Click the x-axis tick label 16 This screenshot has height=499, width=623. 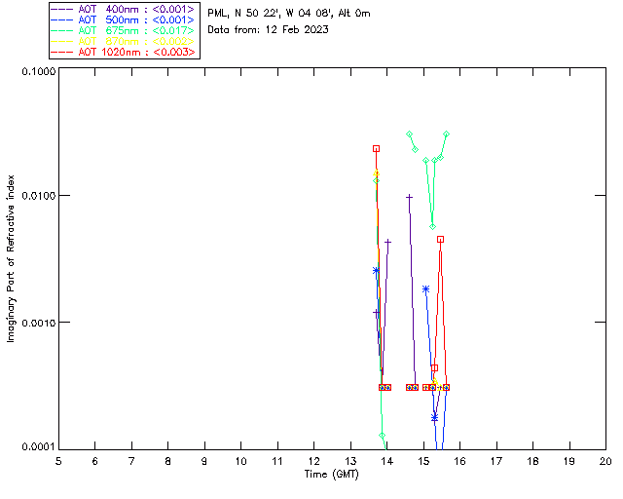[x=460, y=461]
